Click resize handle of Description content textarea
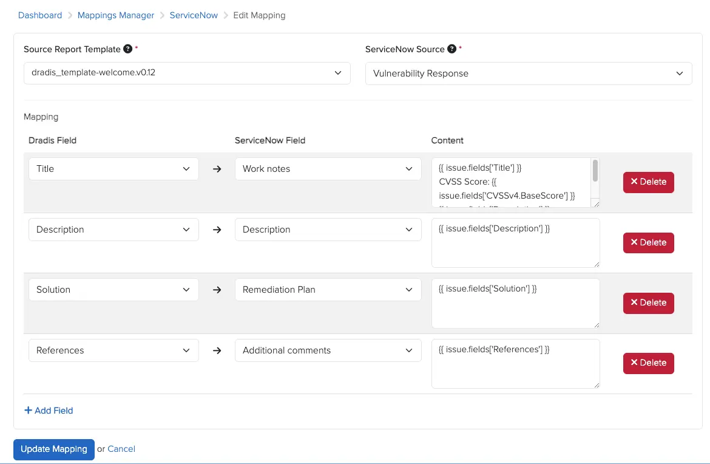 pos(597,265)
